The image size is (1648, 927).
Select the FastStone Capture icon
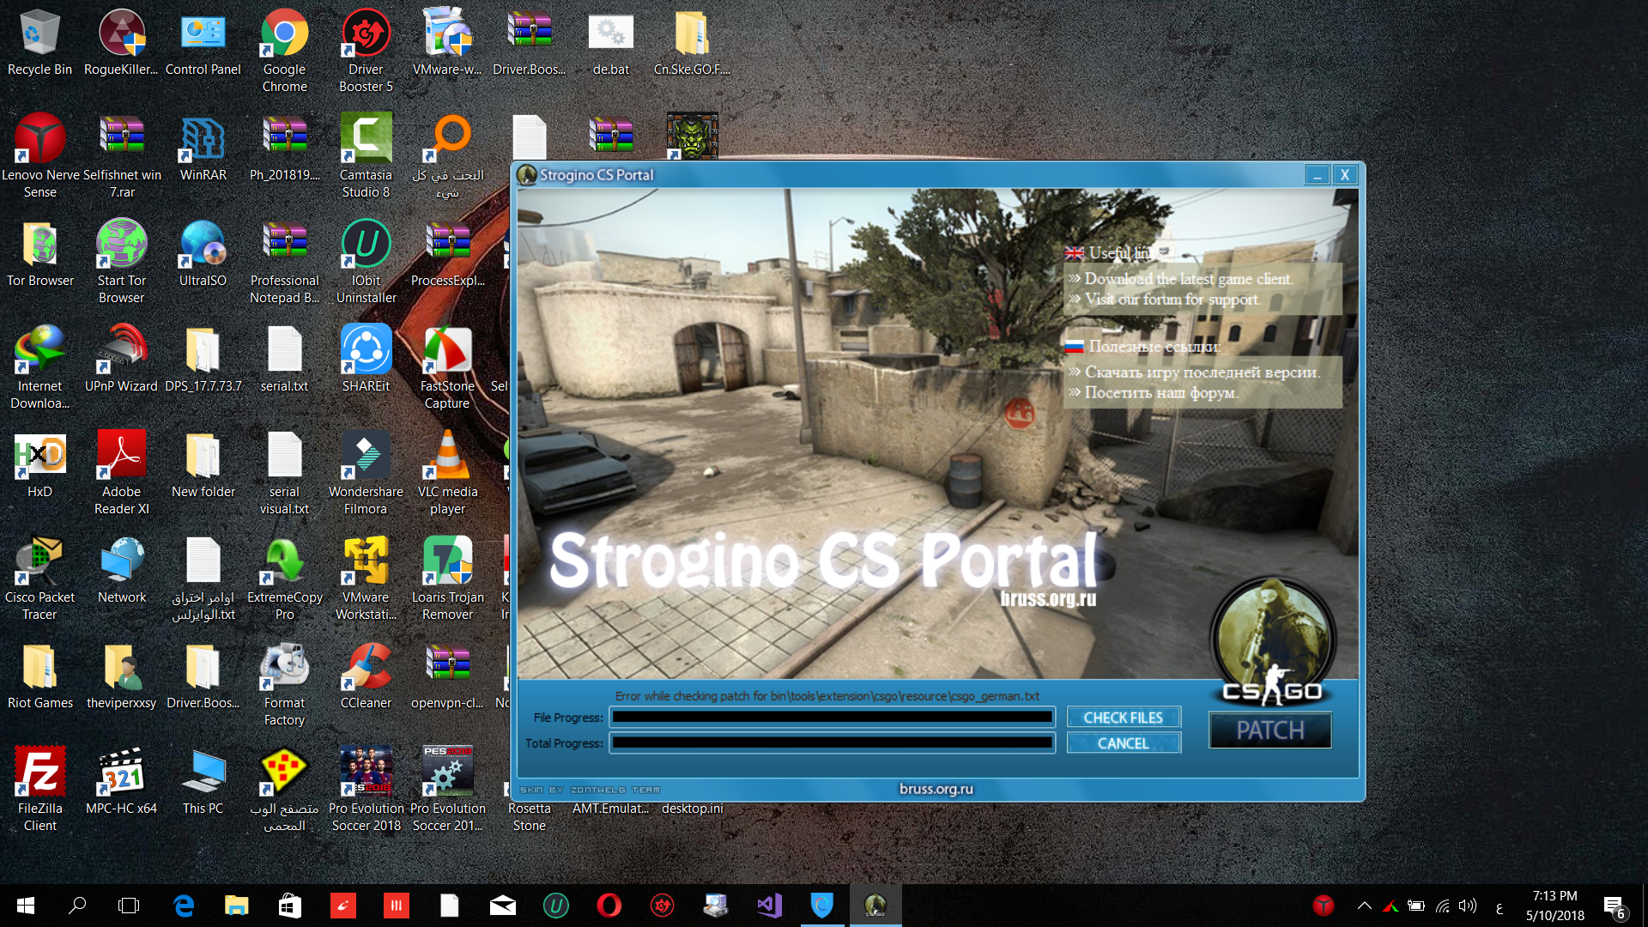click(x=447, y=368)
